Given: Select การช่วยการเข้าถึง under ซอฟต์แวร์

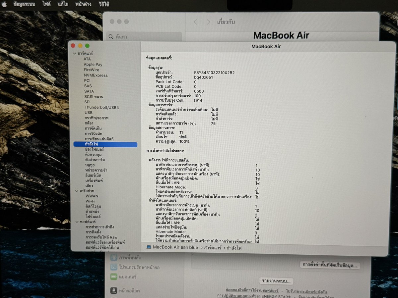Looking at the screenshot, I should [100, 227].
